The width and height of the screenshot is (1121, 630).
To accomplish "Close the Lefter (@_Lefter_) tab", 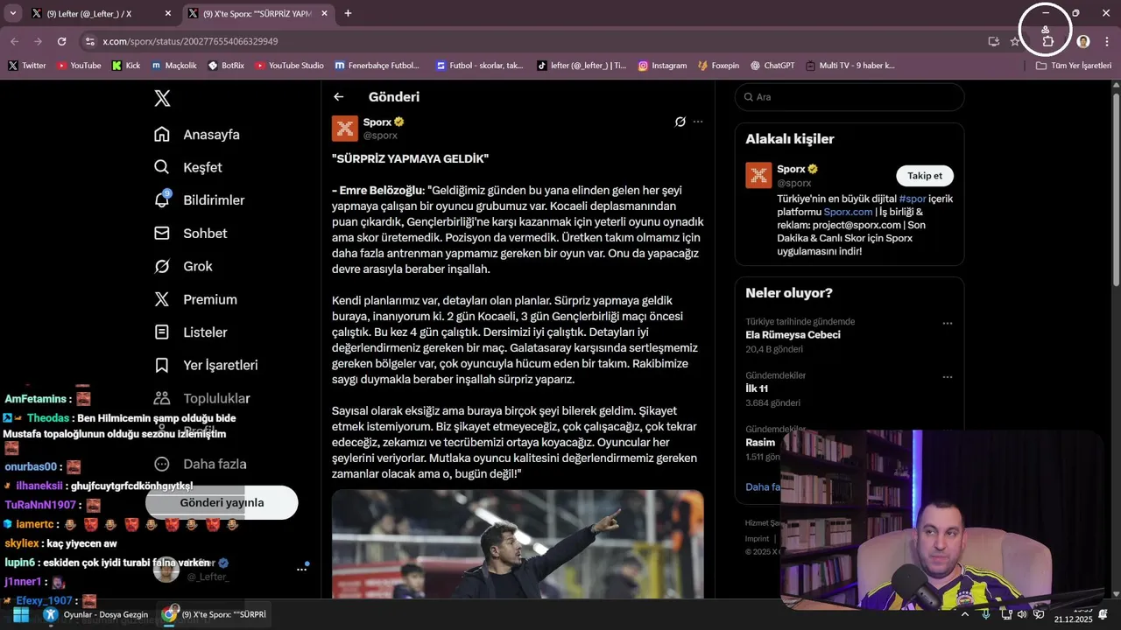I will (x=168, y=13).
